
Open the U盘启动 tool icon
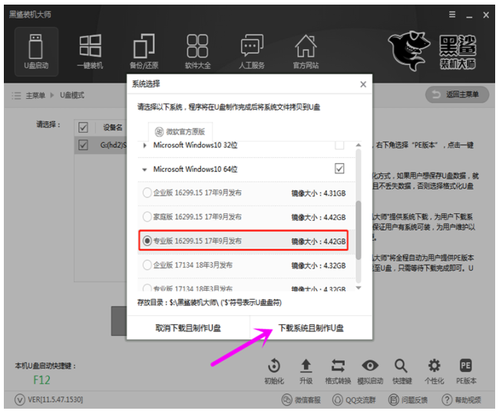(x=36, y=50)
